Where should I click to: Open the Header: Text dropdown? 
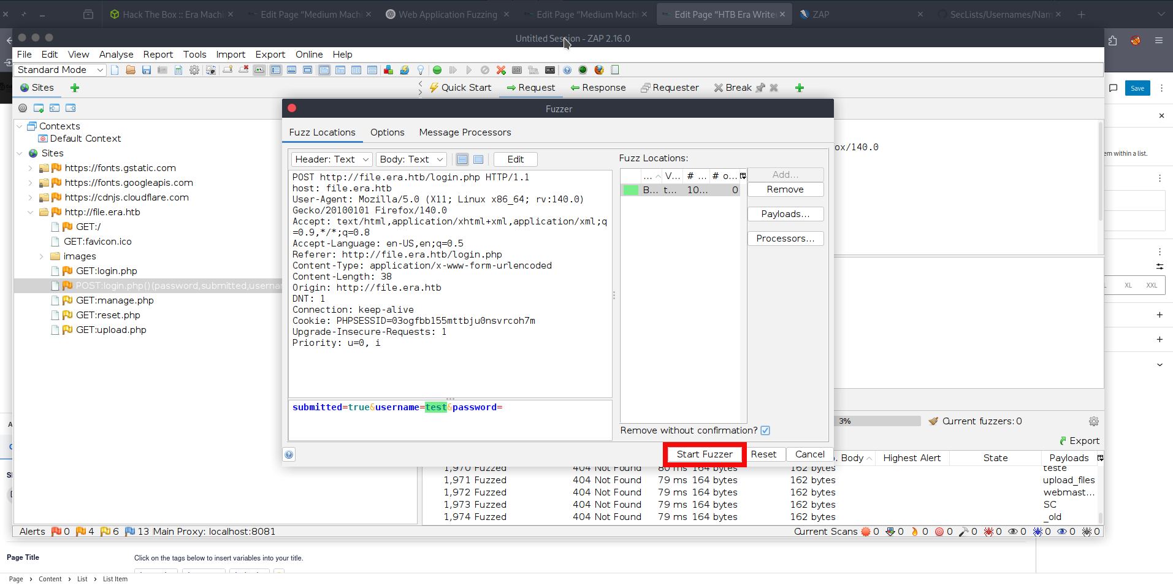(331, 159)
